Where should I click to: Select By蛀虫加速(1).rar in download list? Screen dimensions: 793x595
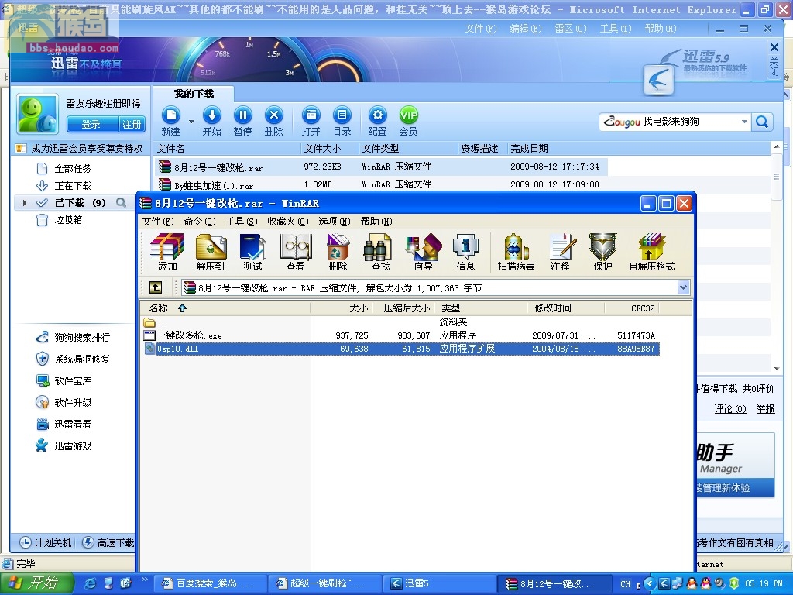pyautogui.click(x=214, y=186)
